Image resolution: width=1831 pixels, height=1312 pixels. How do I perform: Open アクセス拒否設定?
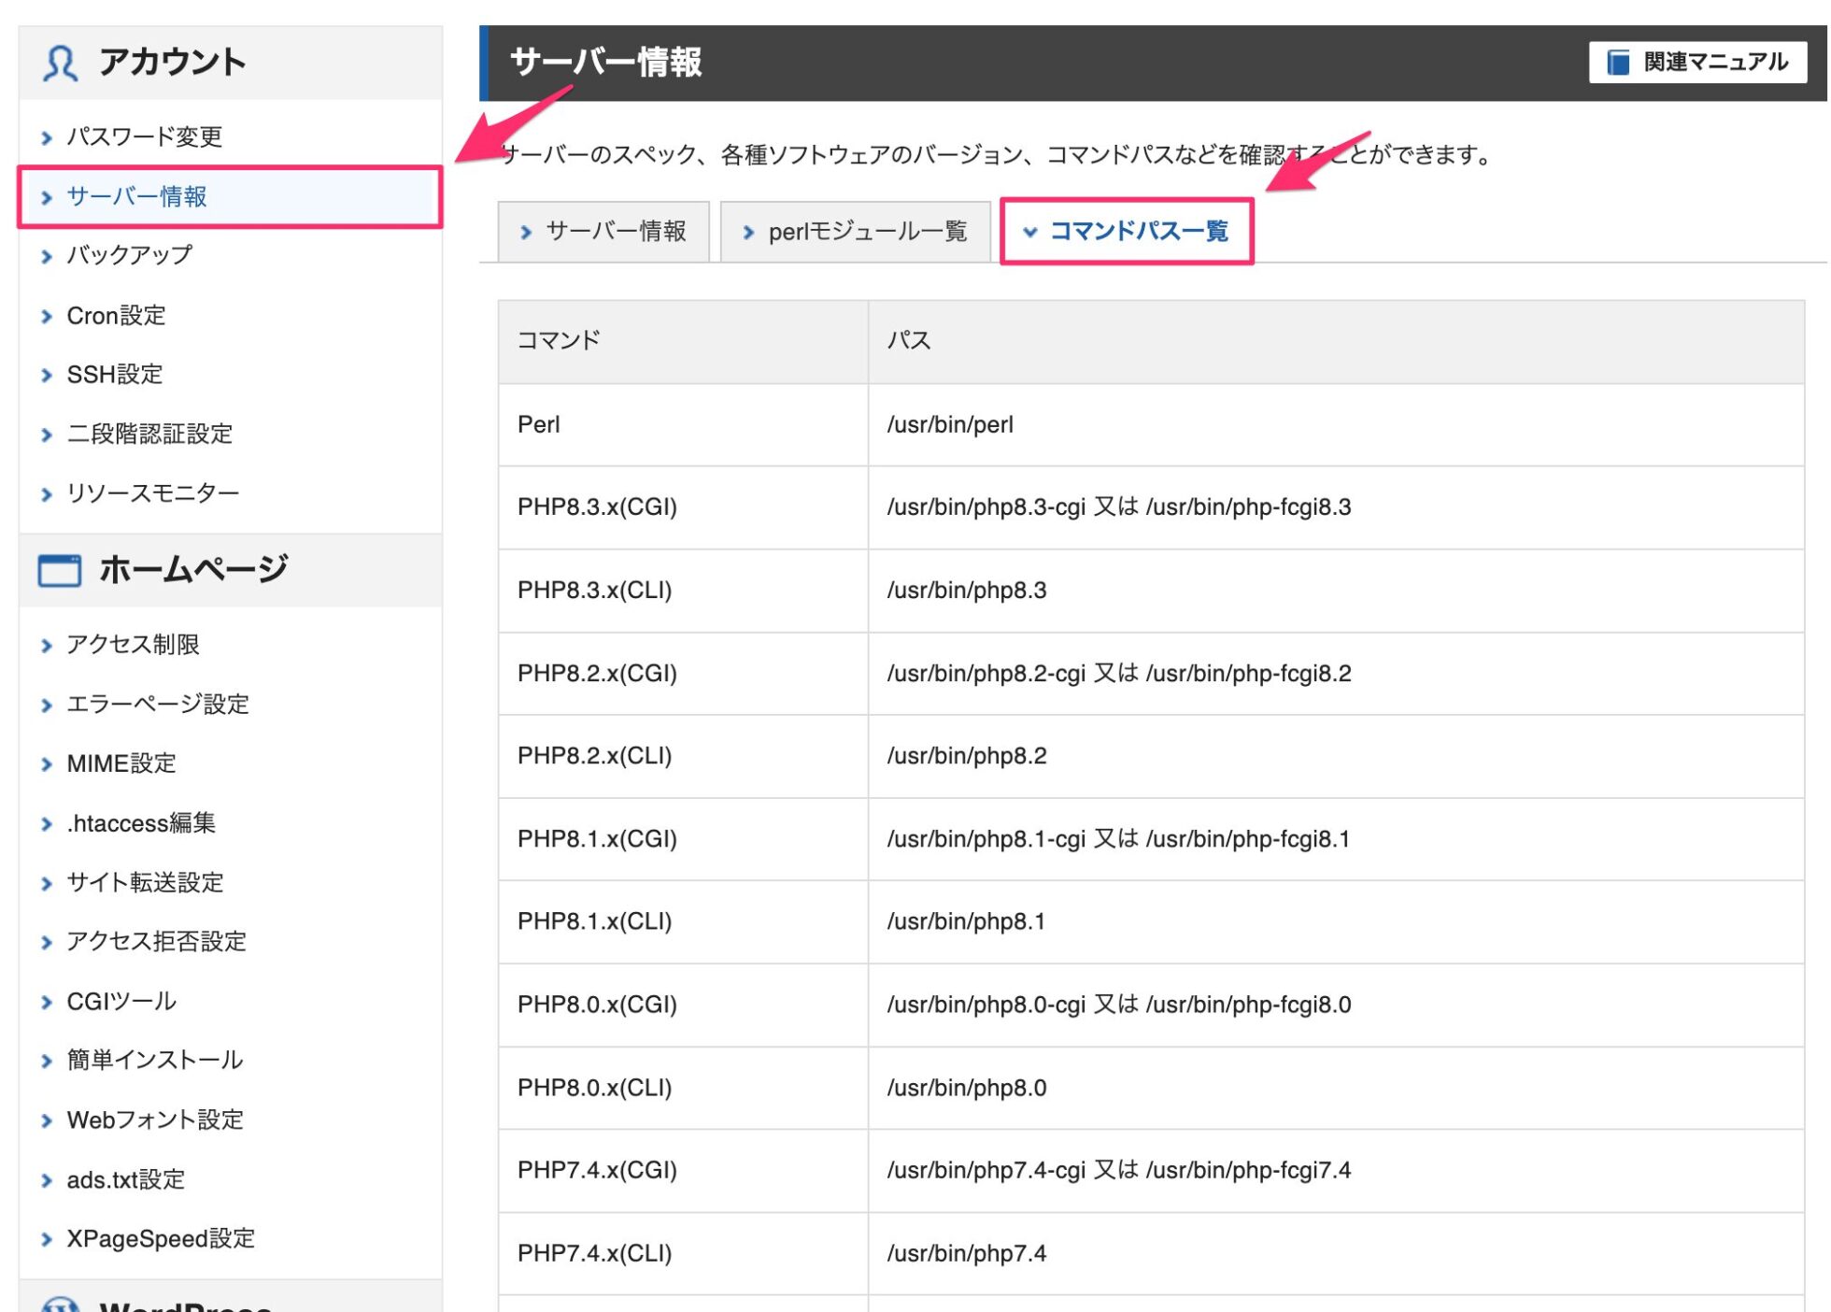point(156,941)
